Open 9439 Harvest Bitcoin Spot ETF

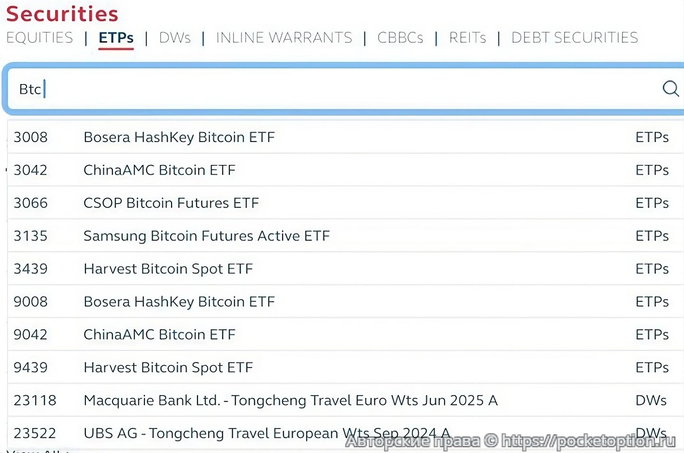pyautogui.click(x=168, y=367)
